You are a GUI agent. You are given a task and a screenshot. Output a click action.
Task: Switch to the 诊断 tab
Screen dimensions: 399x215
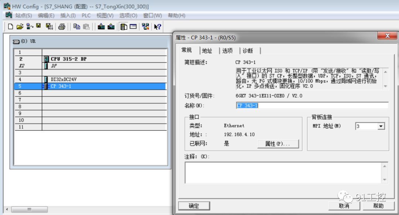tap(248, 51)
